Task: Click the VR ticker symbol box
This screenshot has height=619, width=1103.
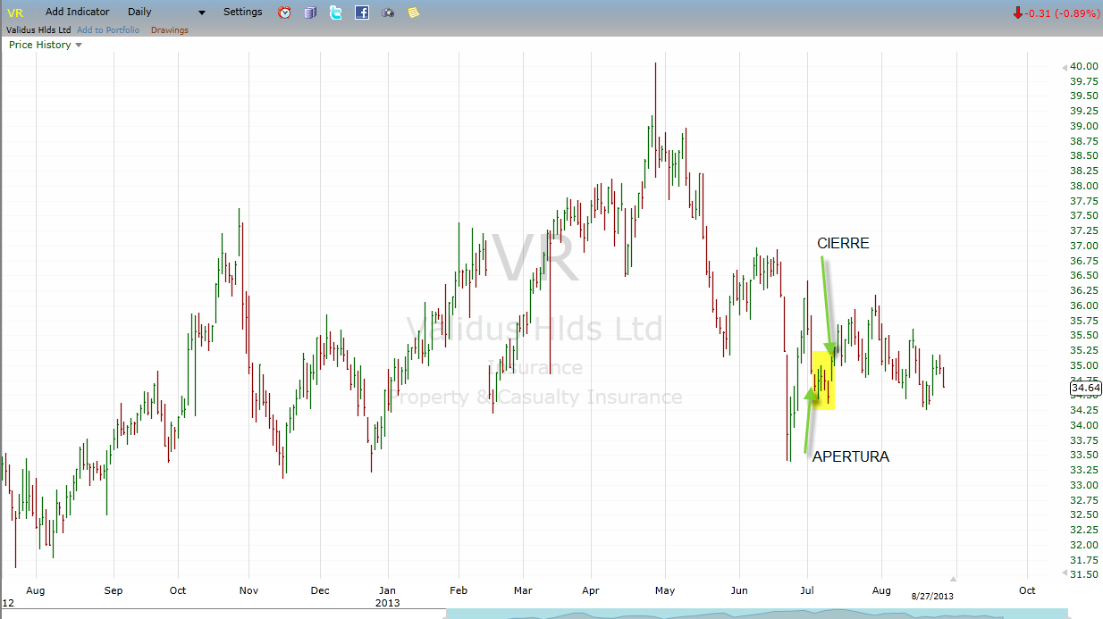Action: click(15, 13)
